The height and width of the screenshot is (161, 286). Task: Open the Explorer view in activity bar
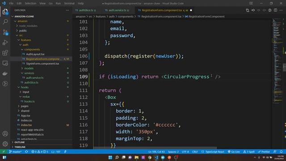pos(5,12)
